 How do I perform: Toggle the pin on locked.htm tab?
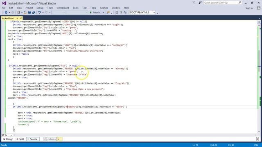click(17, 18)
